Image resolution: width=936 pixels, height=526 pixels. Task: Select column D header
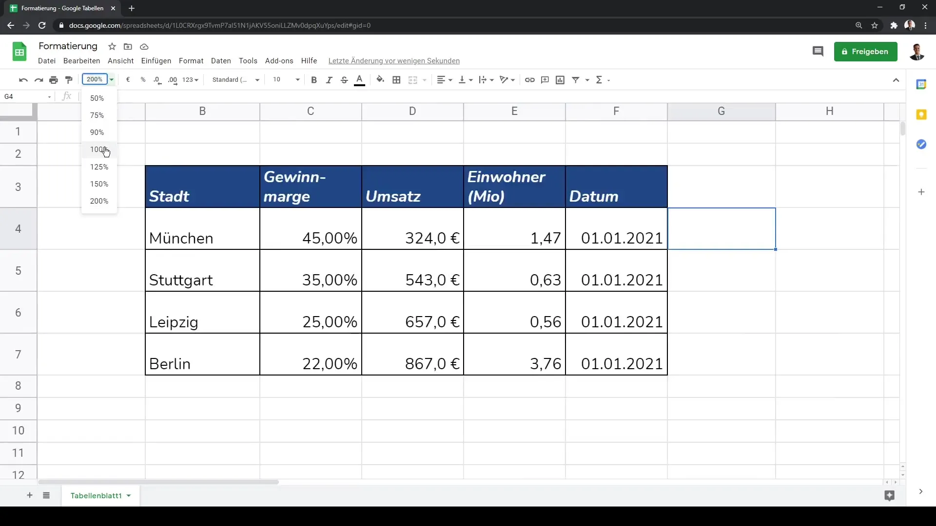point(412,112)
